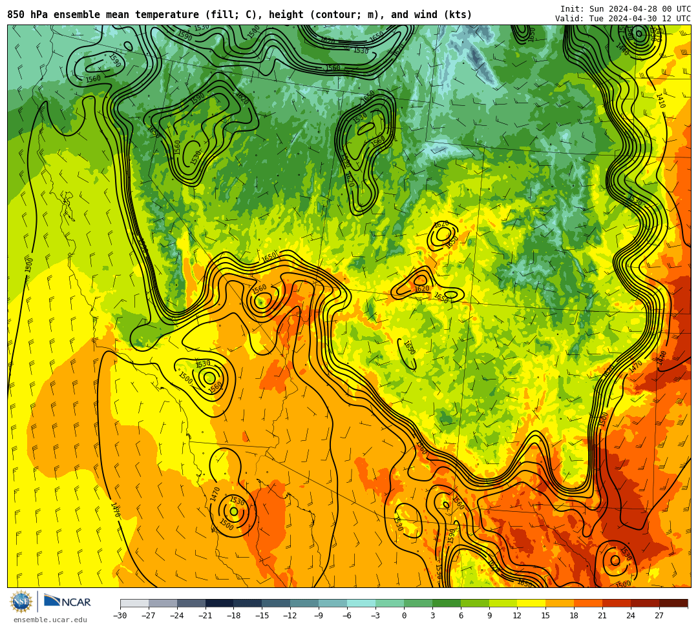Click the colorbar swatch between 9 and 12

pyautogui.click(x=503, y=603)
